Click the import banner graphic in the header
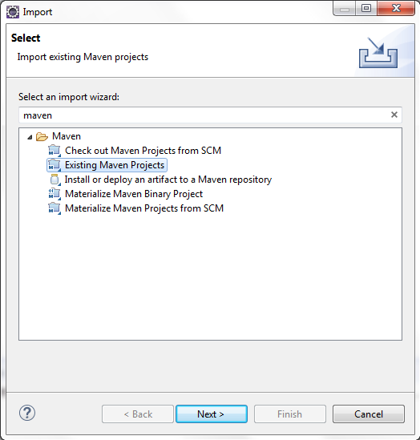Viewport: 420px width, 440px height. pos(378,53)
